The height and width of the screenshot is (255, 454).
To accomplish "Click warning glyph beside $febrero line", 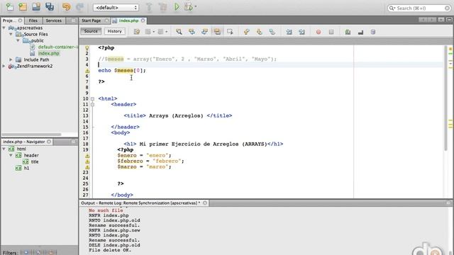I will coord(87,161).
